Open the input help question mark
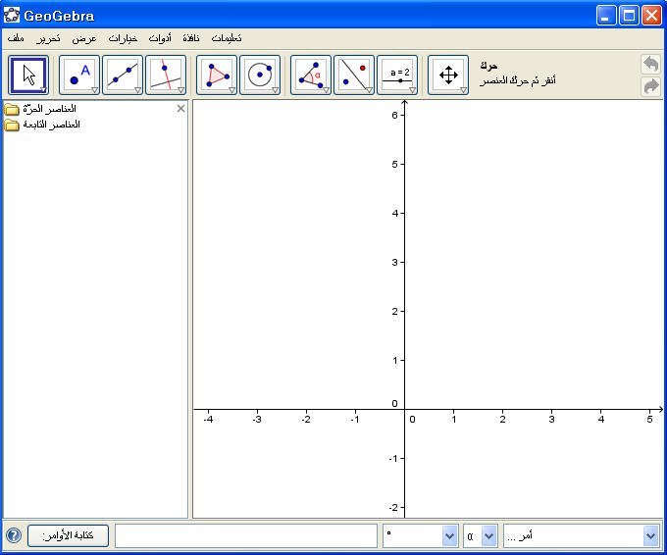This screenshot has height=555, width=667. coord(14,535)
